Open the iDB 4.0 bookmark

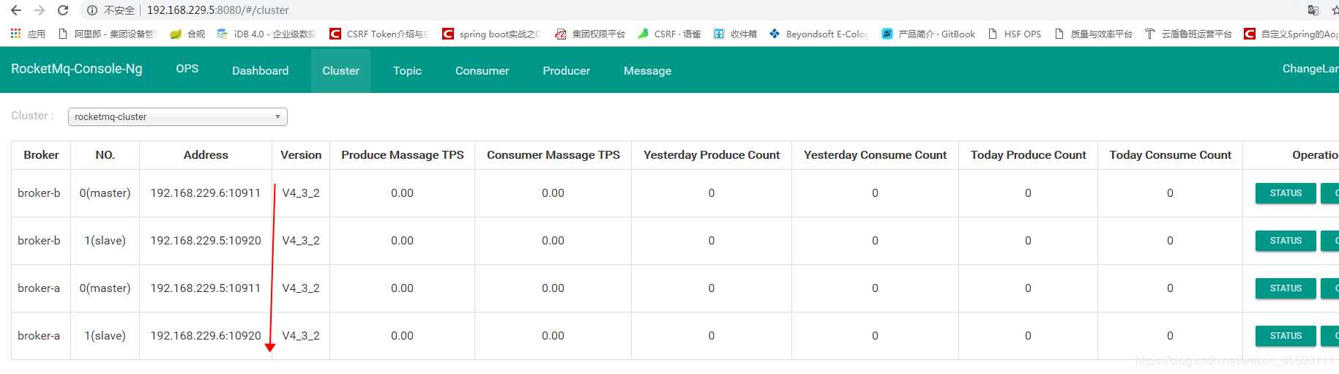pyautogui.click(x=266, y=34)
